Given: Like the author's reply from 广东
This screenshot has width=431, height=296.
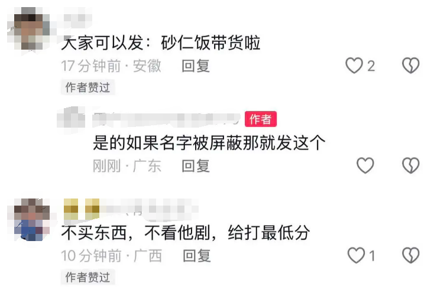Looking at the screenshot, I should [365, 165].
